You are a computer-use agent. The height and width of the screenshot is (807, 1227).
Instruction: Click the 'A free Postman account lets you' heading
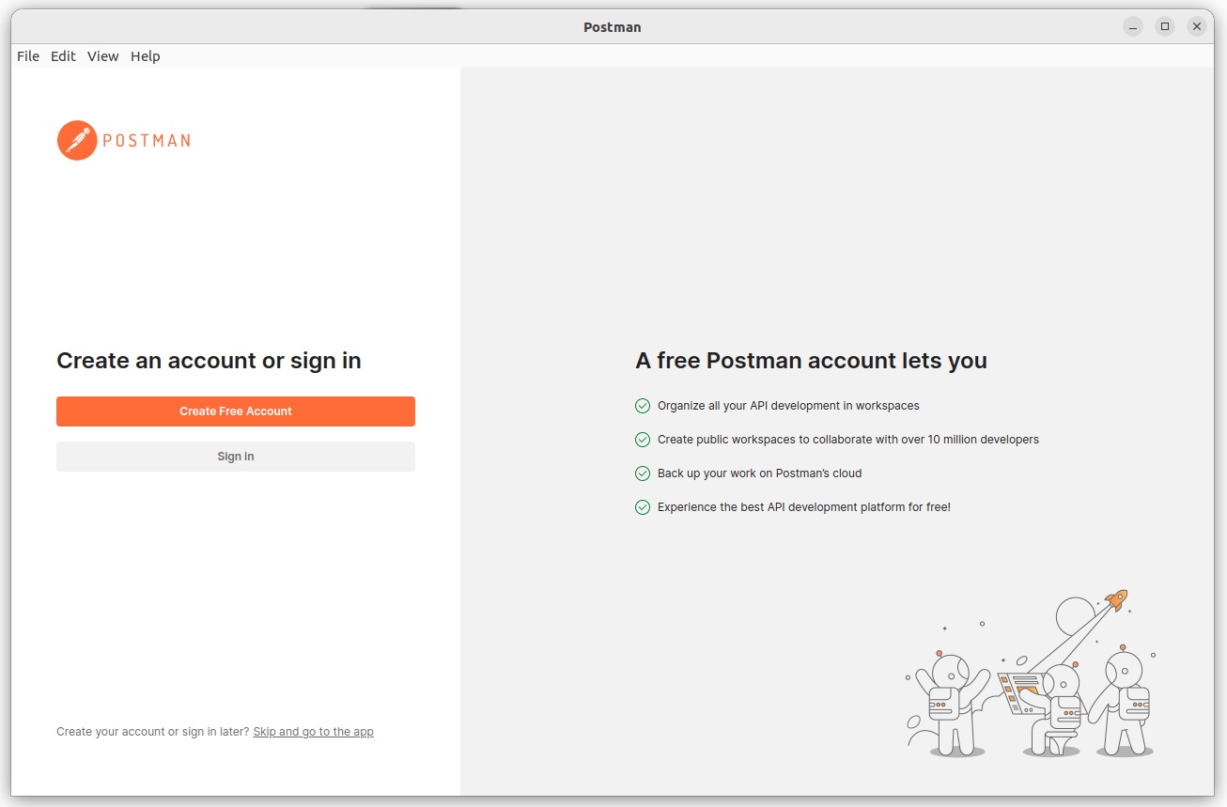pyautogui.click(x=811, y=361)
